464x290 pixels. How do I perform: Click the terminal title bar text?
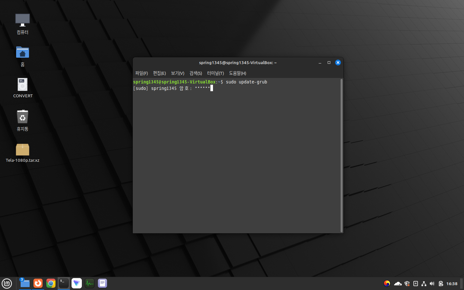point(238,63)
